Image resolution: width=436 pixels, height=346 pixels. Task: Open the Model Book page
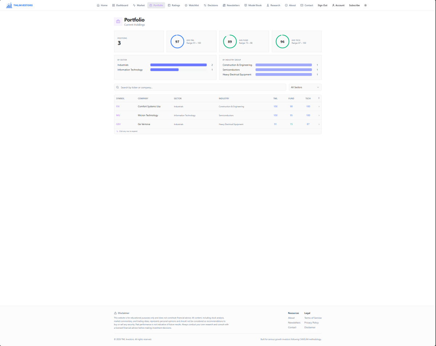[253, 5]
